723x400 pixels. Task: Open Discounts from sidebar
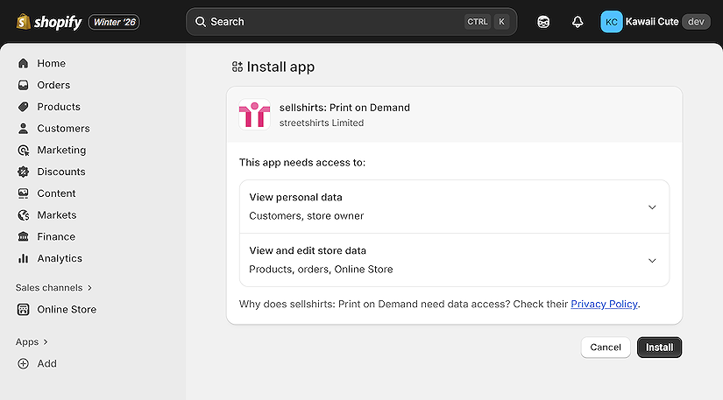61,172
